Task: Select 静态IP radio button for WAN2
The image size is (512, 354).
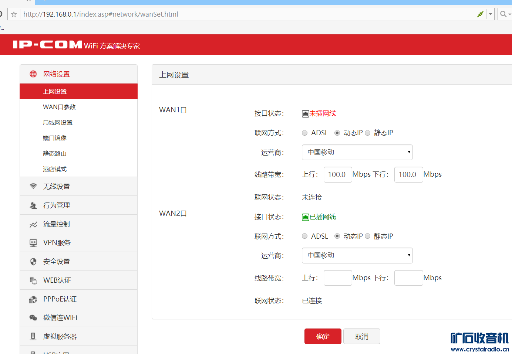Action: click(x=368, y=236)
